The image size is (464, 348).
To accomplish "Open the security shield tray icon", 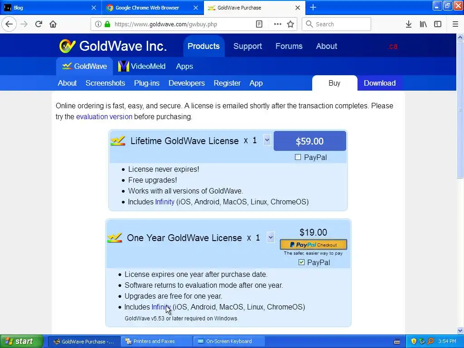I will [414, 341].
